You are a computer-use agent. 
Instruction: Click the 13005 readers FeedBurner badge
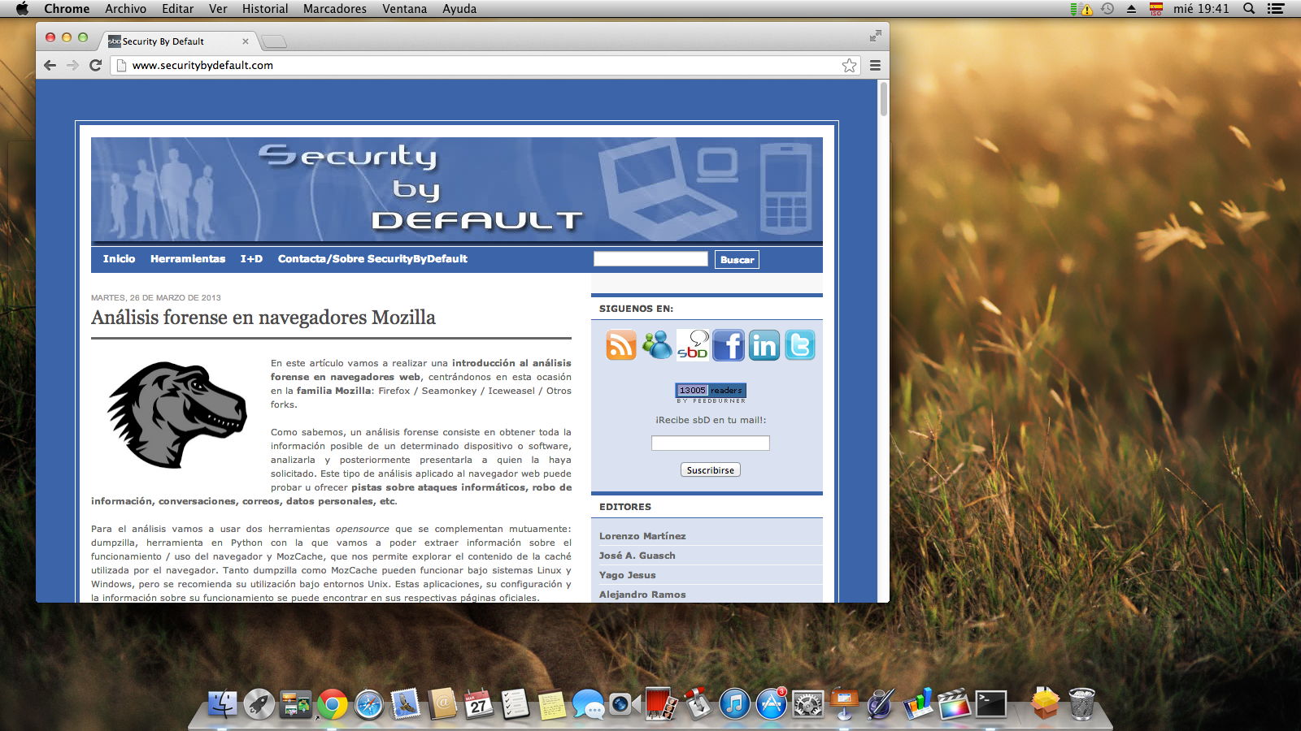click(711, 393)
